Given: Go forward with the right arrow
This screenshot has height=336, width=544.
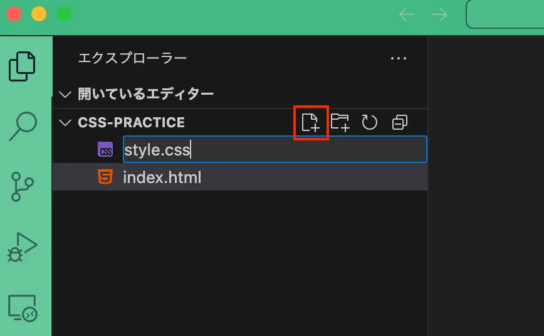Looking at the screenshot, I should pos(439,14).
